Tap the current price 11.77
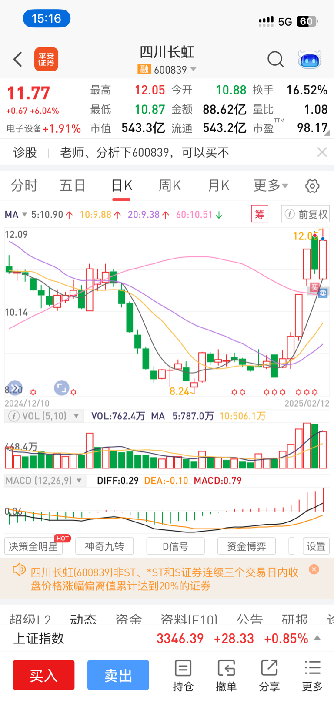This screenshot has height=724, width=334. tap(28, 93)
